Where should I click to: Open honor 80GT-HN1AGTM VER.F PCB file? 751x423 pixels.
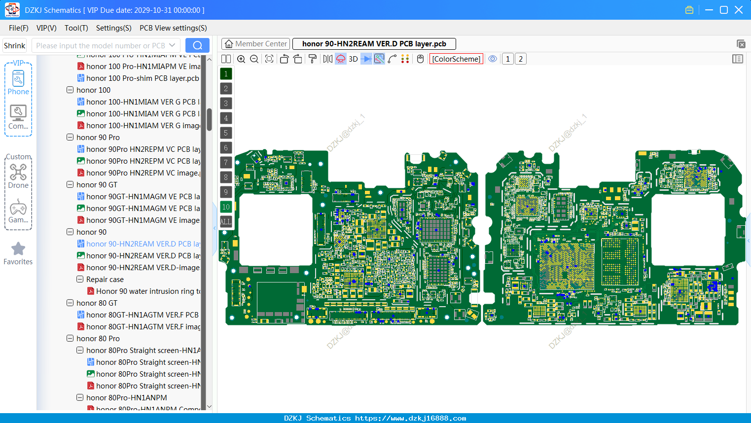coord(139,315)
